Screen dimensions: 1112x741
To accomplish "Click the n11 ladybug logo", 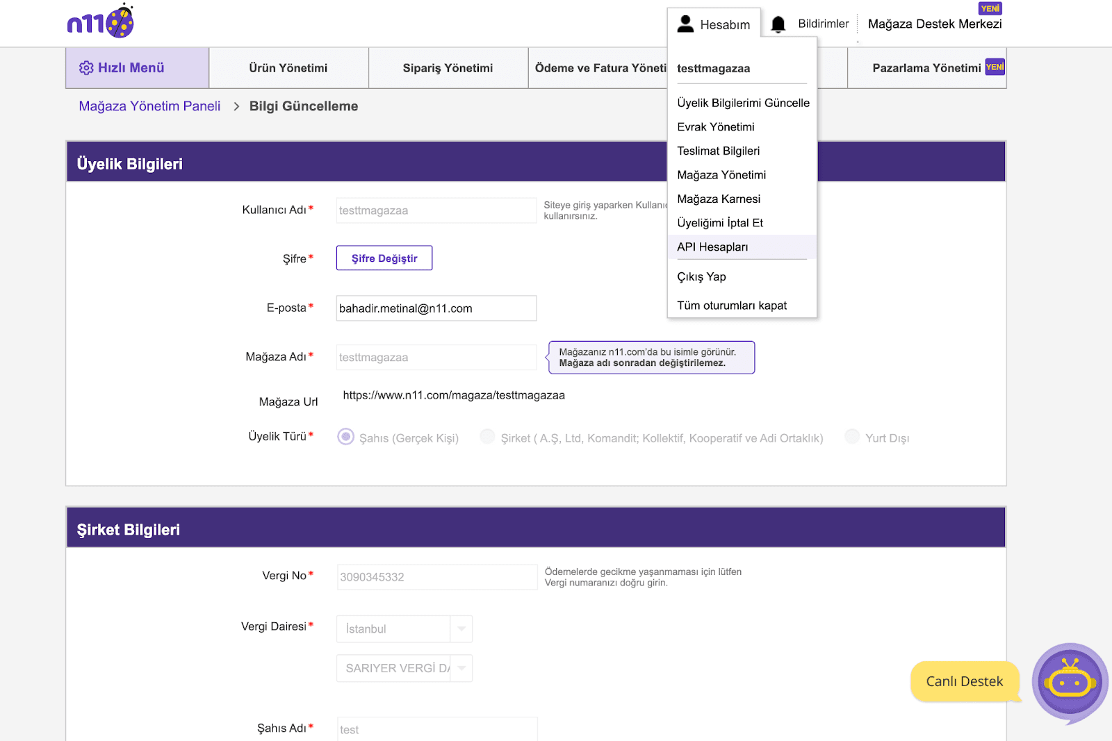I will 101,22.
